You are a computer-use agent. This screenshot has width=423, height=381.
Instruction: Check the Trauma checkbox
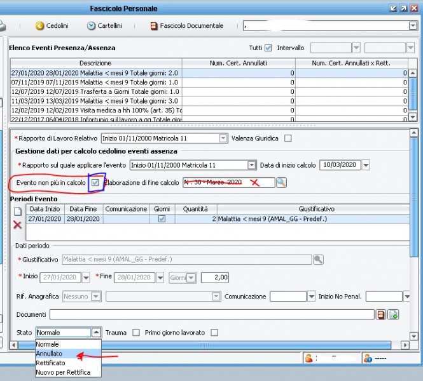click(x=136, y=332)
